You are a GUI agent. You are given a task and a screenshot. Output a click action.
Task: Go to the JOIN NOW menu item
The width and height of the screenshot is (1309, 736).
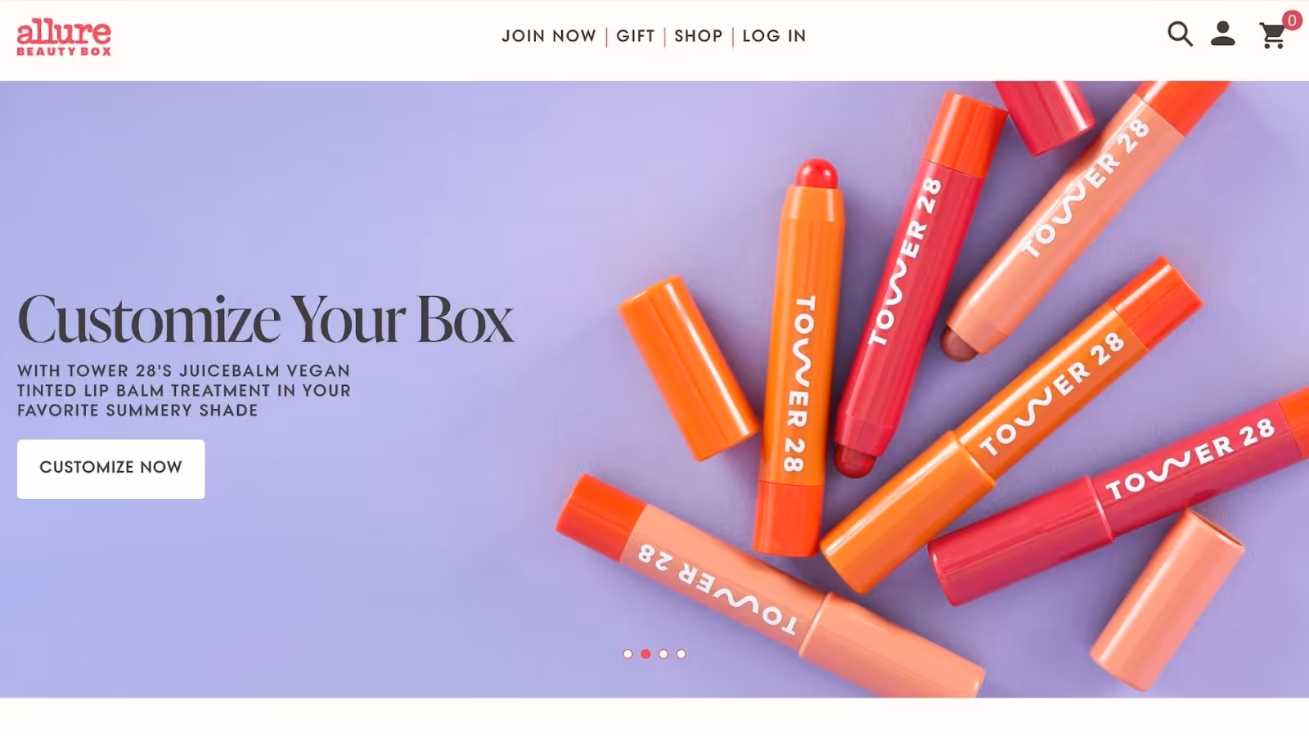[x=549, y=36]
